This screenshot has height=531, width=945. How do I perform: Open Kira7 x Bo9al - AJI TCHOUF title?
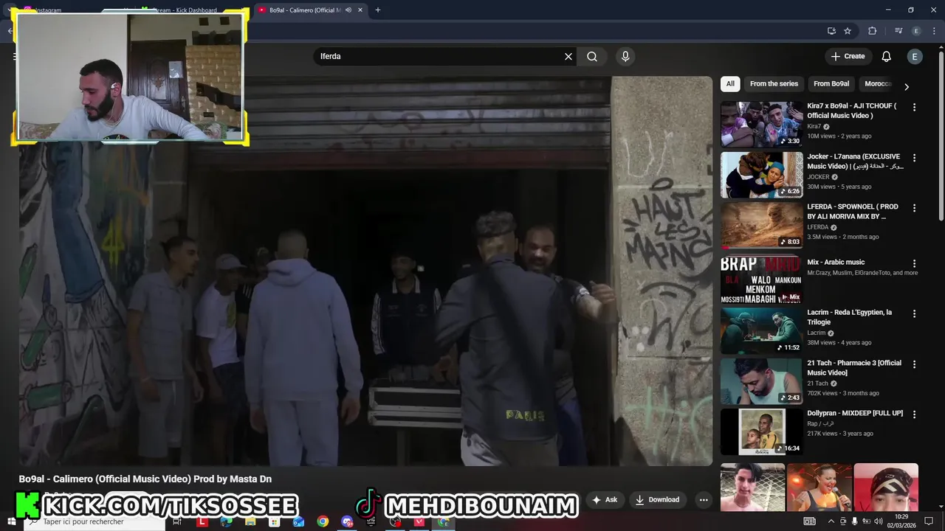click(851, 111)
